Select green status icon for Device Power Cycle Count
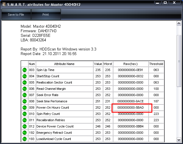Viewport: 183px width, 144px height. coord(25,126)
